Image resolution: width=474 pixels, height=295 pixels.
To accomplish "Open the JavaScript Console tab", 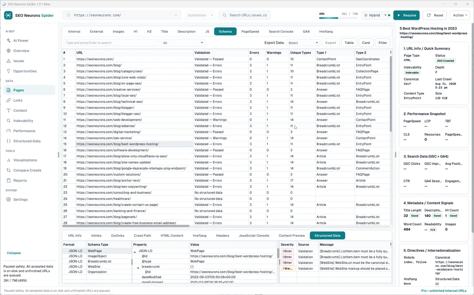I will (254, 236).
